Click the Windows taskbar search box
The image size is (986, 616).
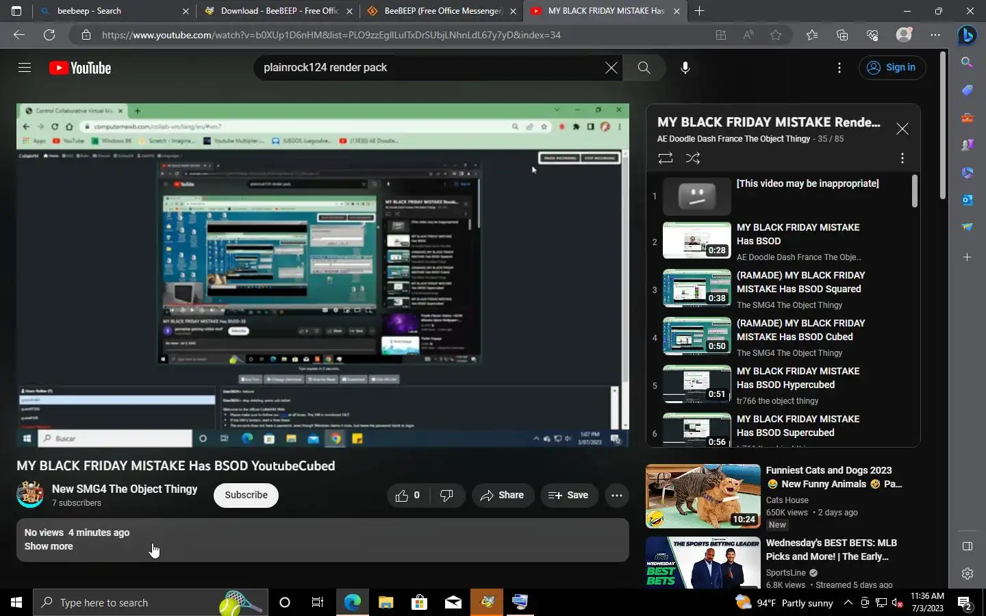click(x=151, y=602)
